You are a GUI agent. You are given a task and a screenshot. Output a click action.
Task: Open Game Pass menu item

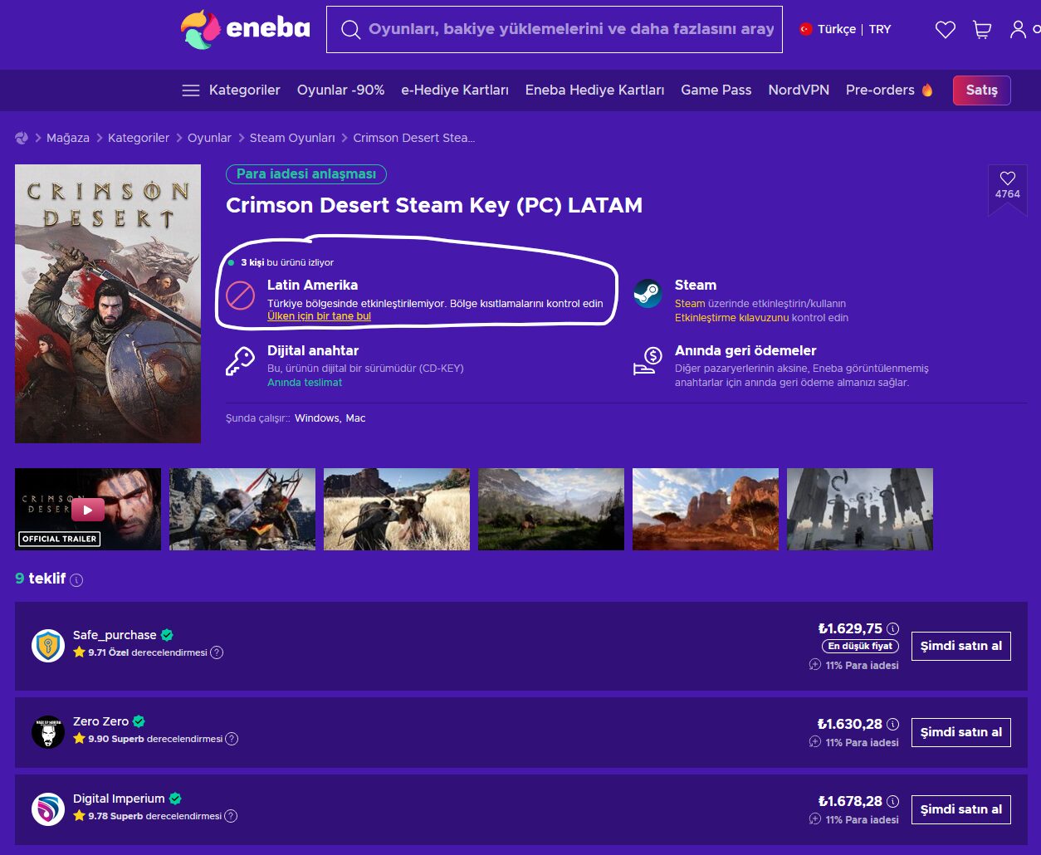coord(716,90)
